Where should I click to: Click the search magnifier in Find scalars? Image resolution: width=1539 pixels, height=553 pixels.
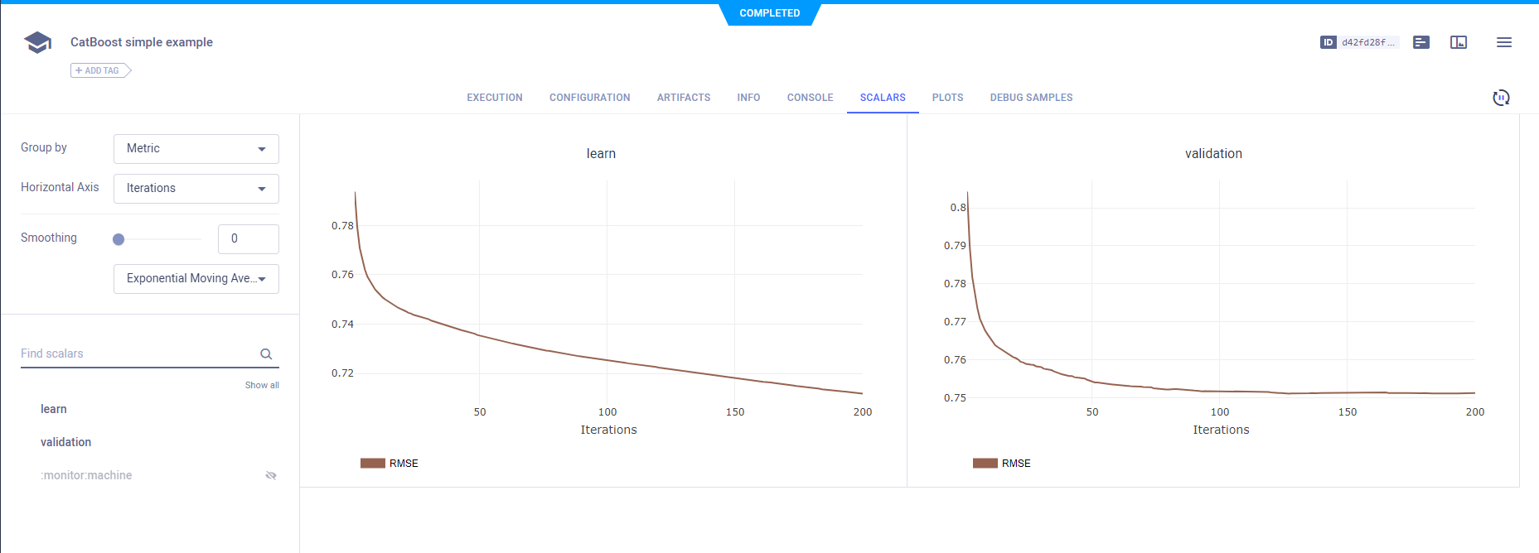tap(266, 354)
